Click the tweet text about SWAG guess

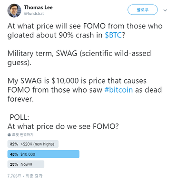pos(79,58)
